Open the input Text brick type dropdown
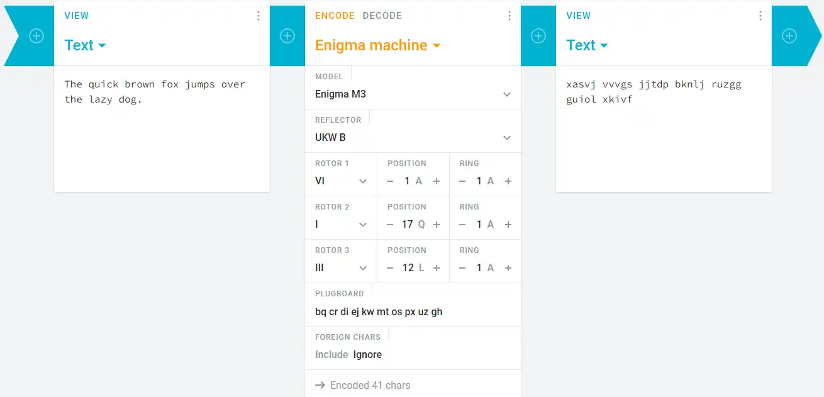The height and width of the screenshot is (397, 824). 85,45
